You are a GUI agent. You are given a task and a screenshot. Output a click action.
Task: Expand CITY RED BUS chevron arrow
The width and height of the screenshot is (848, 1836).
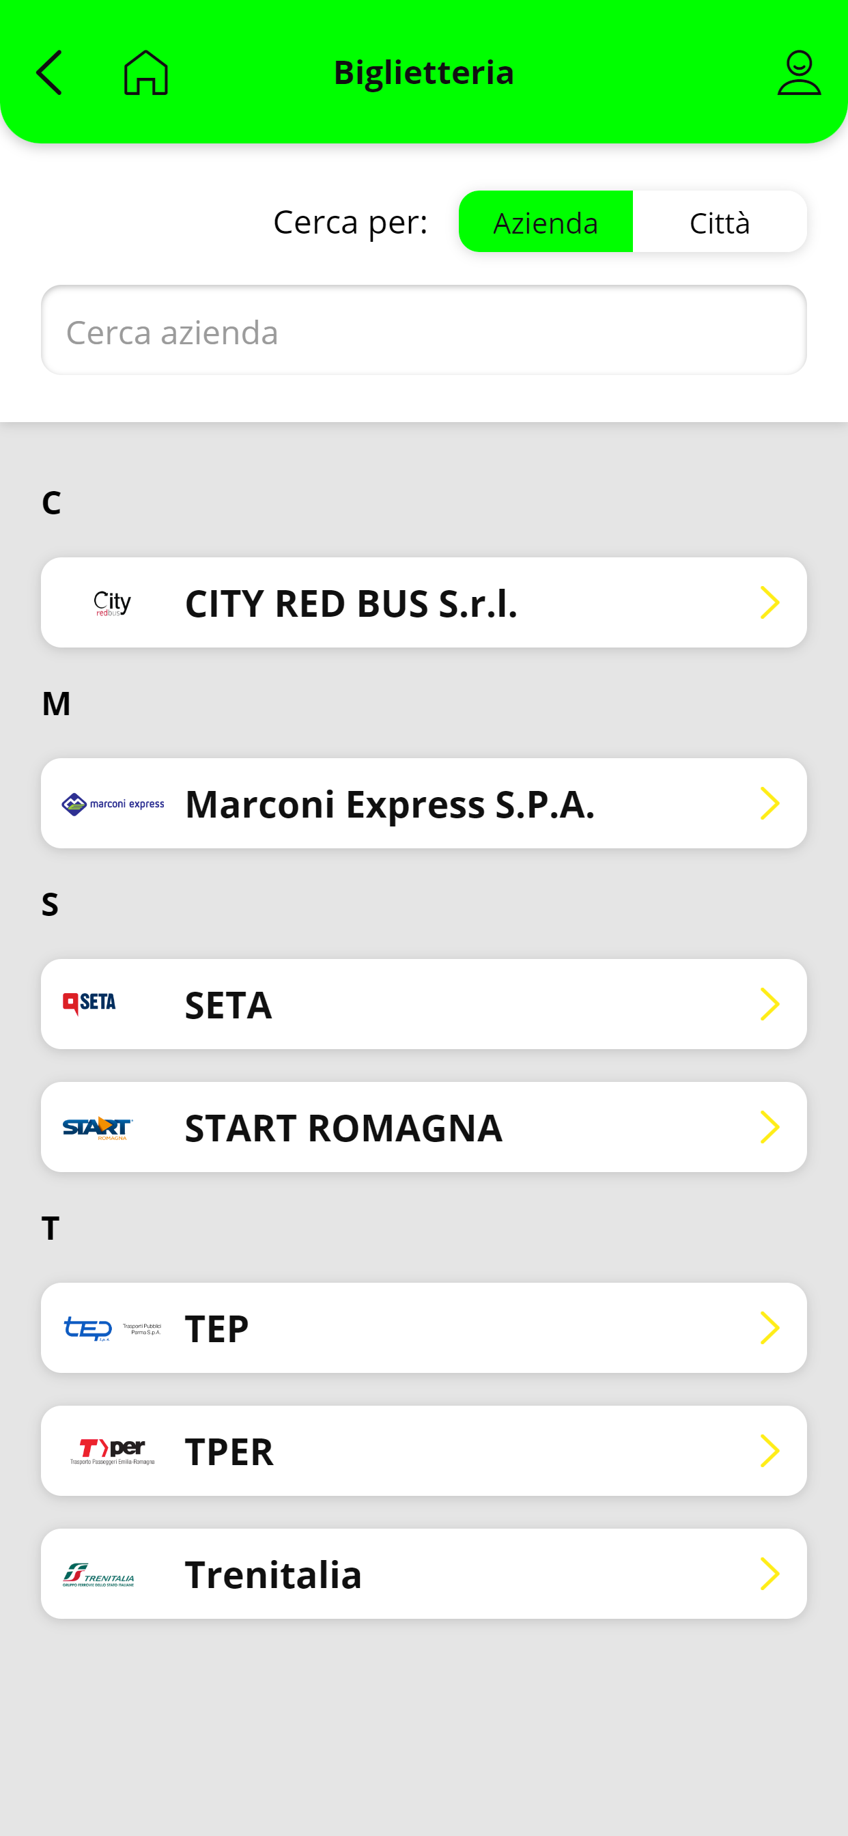(x=769, y=603)
